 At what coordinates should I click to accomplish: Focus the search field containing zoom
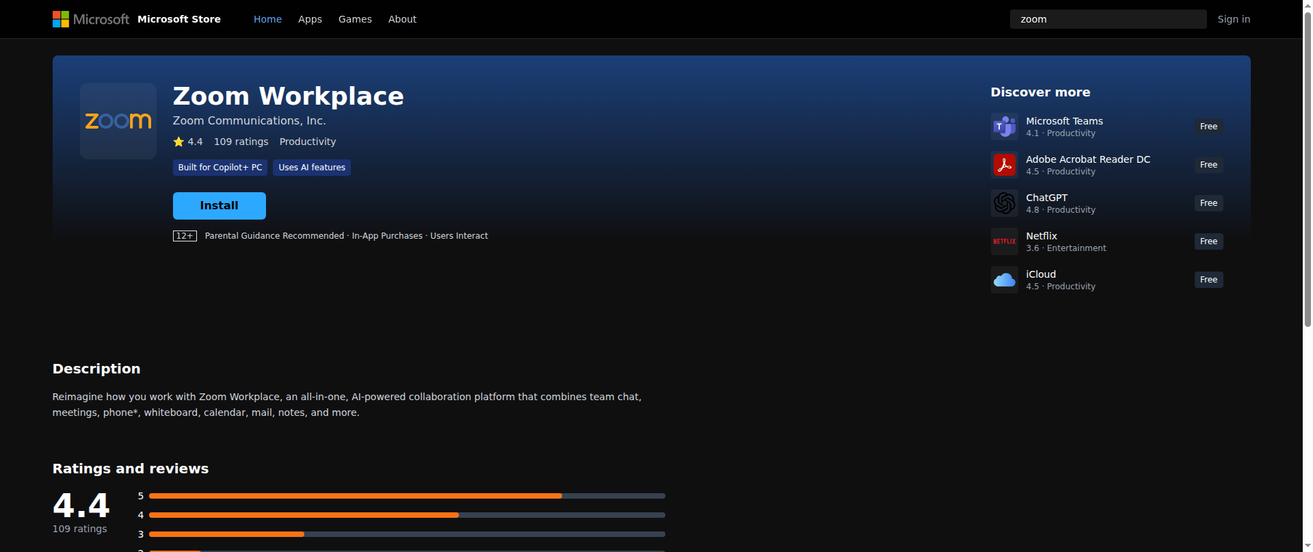(x=1108, y=19)
